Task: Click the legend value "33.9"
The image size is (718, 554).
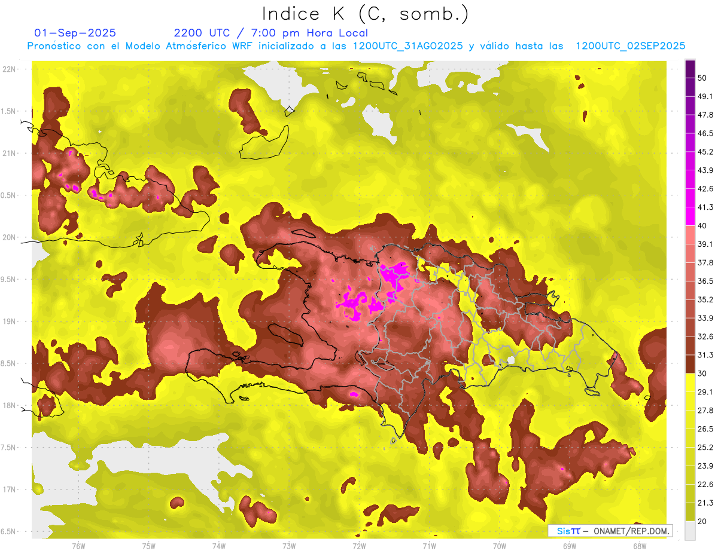Action: click(705, 318)
